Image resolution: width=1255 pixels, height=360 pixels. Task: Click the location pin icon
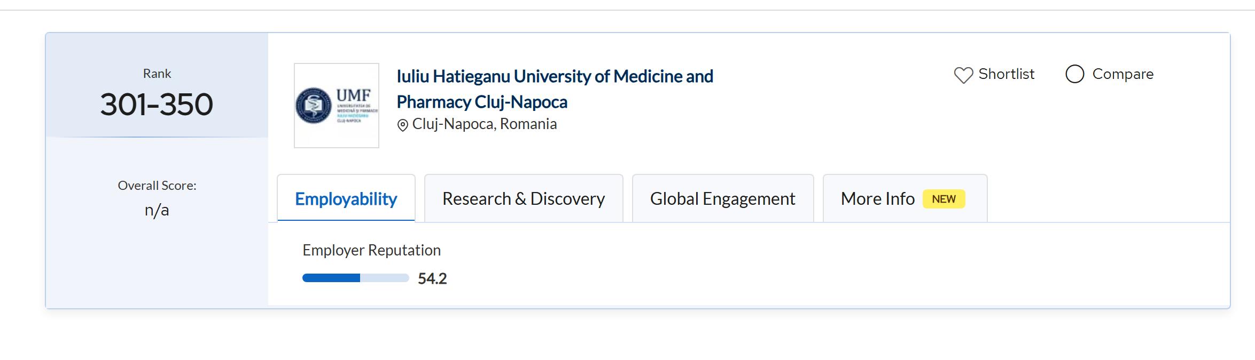click(403, 125)
